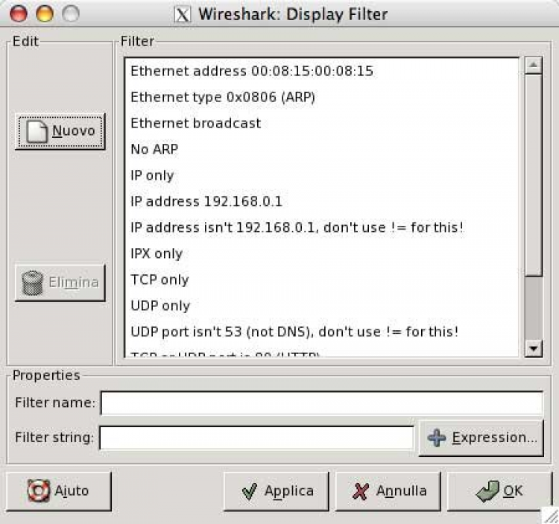Select 'Ethernet address 00:08:15:00:08:15' filter
This screenshot has height=524, width=559.
point(321,71)
